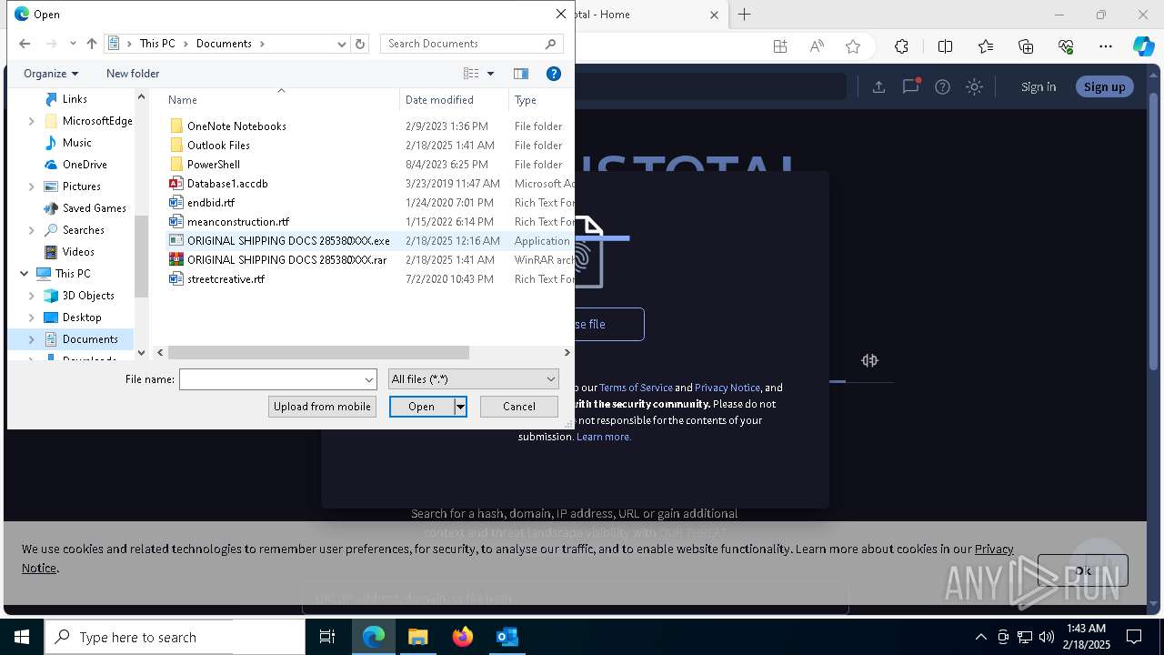Open a new browser tab
Screen dimensions: 1164x655
[x=745, y=15]
